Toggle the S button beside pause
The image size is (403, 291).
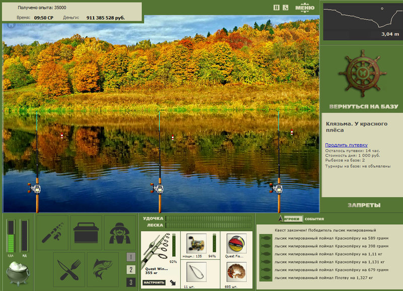286,8
